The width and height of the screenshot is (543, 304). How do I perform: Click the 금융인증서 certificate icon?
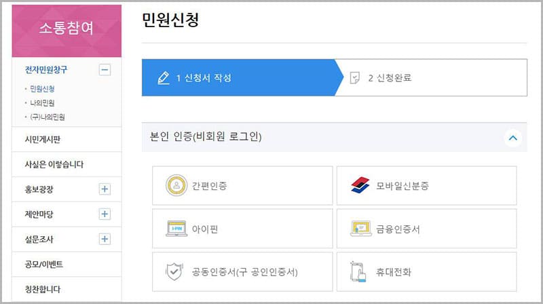click(360, 229)
